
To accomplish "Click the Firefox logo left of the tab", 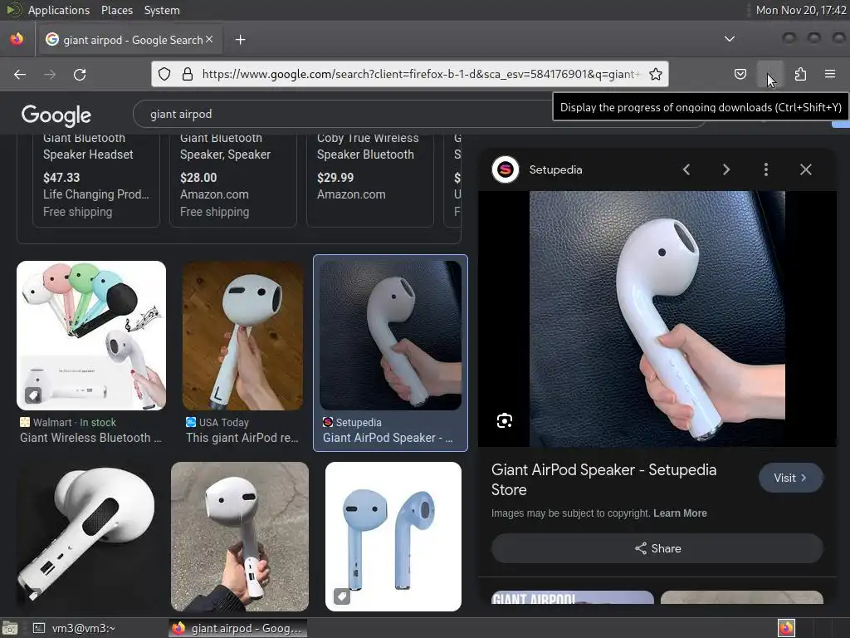I will 17,39.
